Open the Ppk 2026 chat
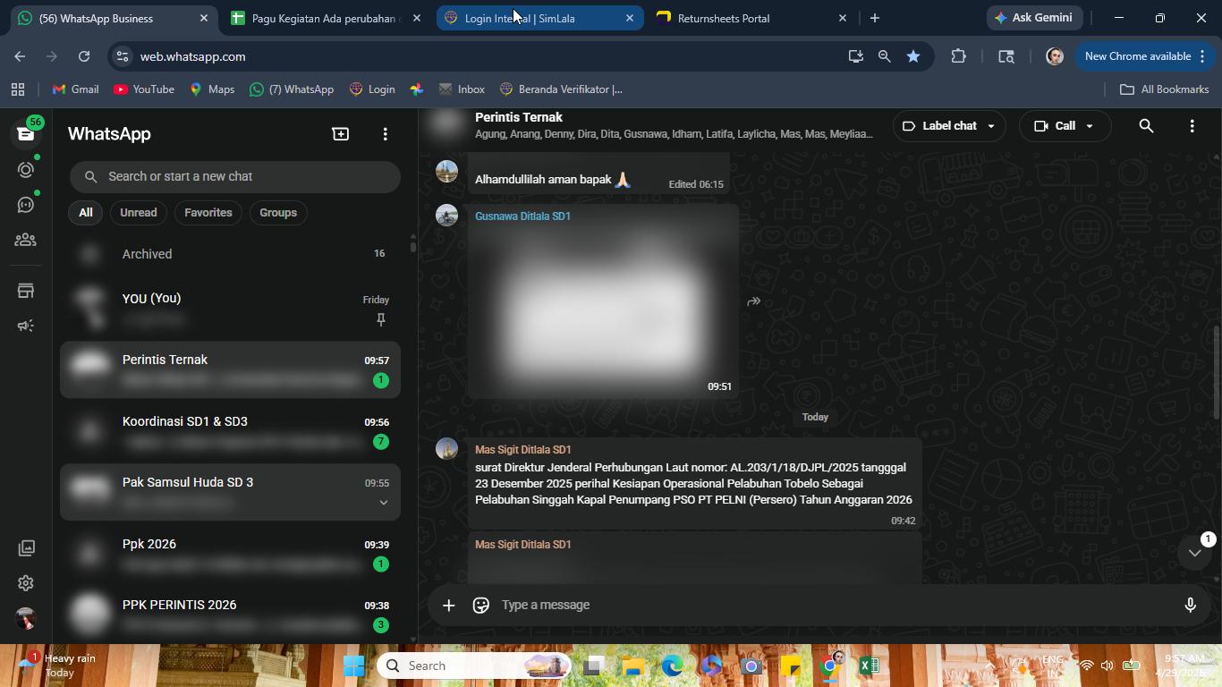 230,554
